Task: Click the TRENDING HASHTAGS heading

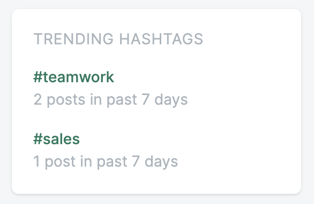Action: tap(118, 39)
